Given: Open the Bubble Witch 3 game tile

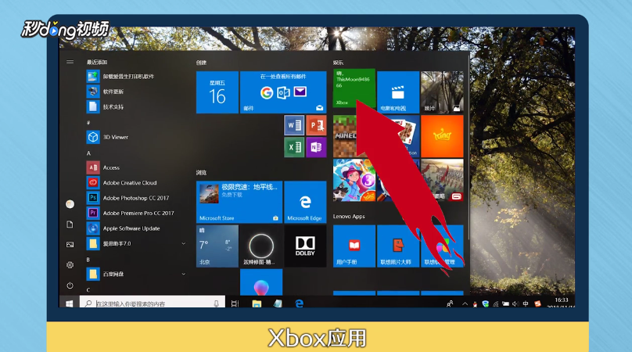Looking at the screenshot, I should (x=354, y=180).
